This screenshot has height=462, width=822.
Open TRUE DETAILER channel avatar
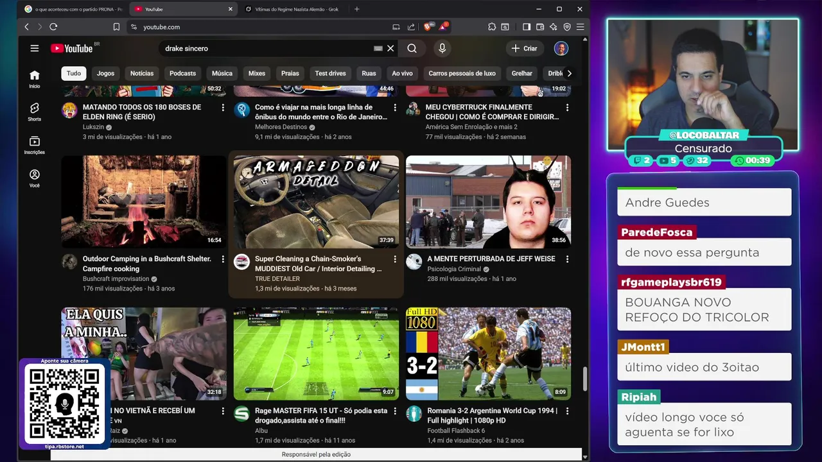(241, 262)
